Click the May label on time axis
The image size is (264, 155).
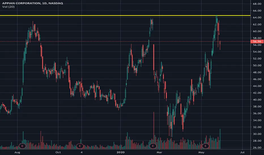(x=201, y=152)
